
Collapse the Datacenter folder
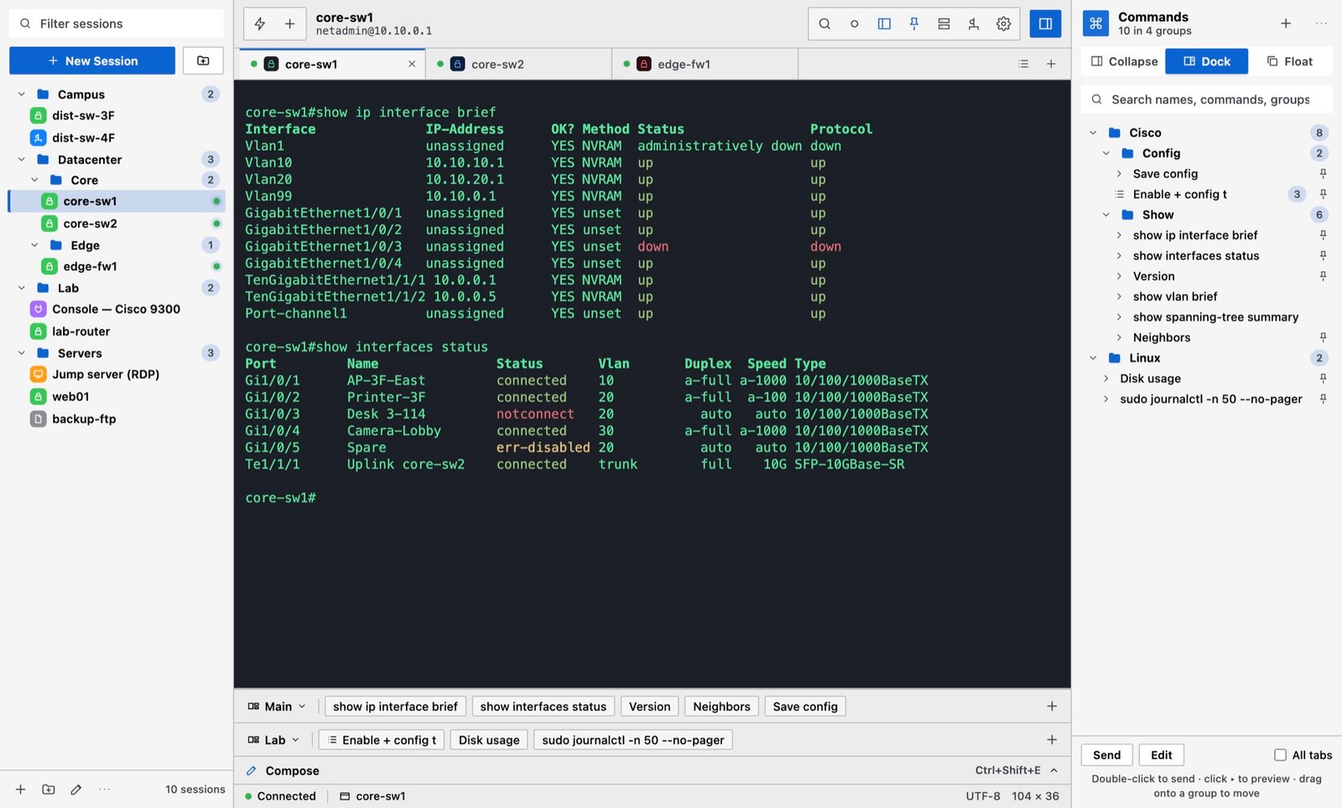point(22,159)
